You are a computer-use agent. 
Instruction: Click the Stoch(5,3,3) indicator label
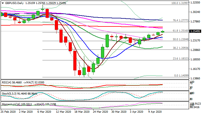coord(9,93)
